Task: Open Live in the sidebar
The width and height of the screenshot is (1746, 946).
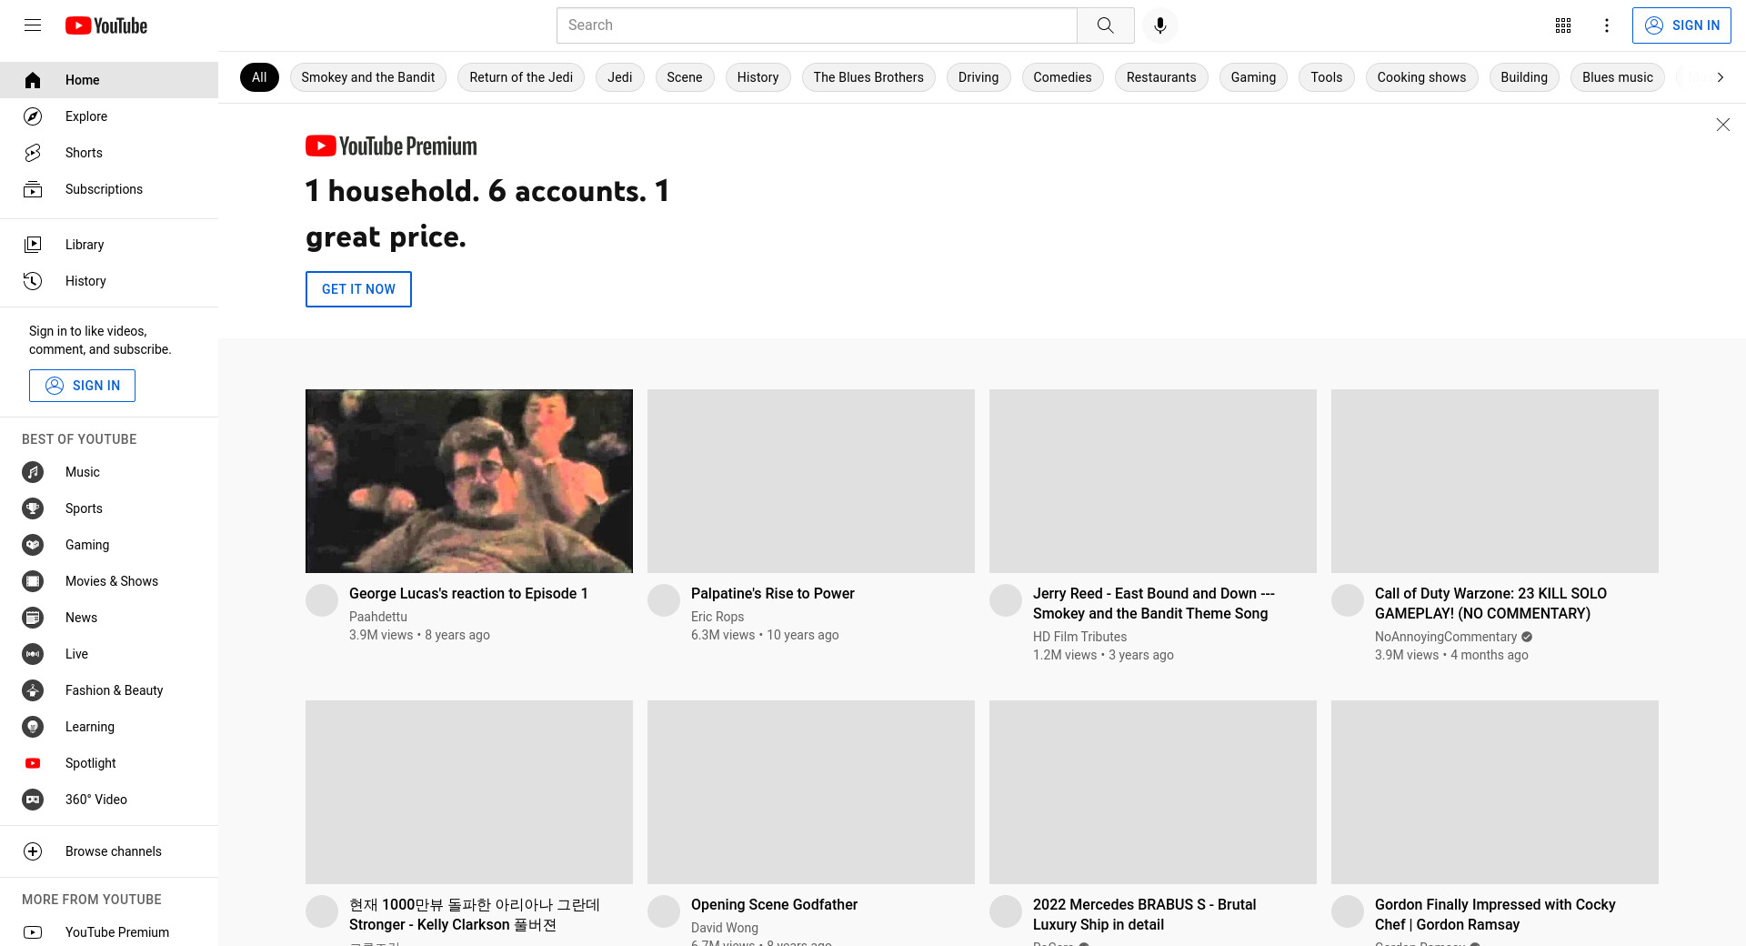Action: pyautogui.click(x=109, y=654)
